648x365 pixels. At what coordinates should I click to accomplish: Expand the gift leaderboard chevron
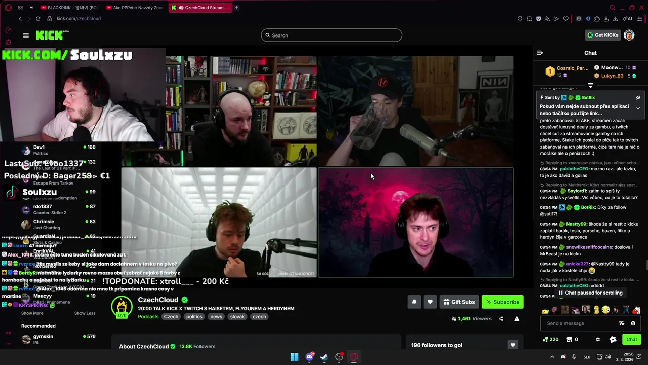[x=590, y=85]
